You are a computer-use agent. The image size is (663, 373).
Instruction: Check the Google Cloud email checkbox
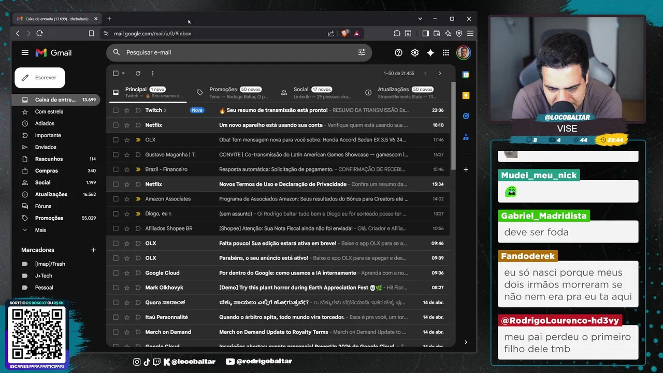click(116, 272)
